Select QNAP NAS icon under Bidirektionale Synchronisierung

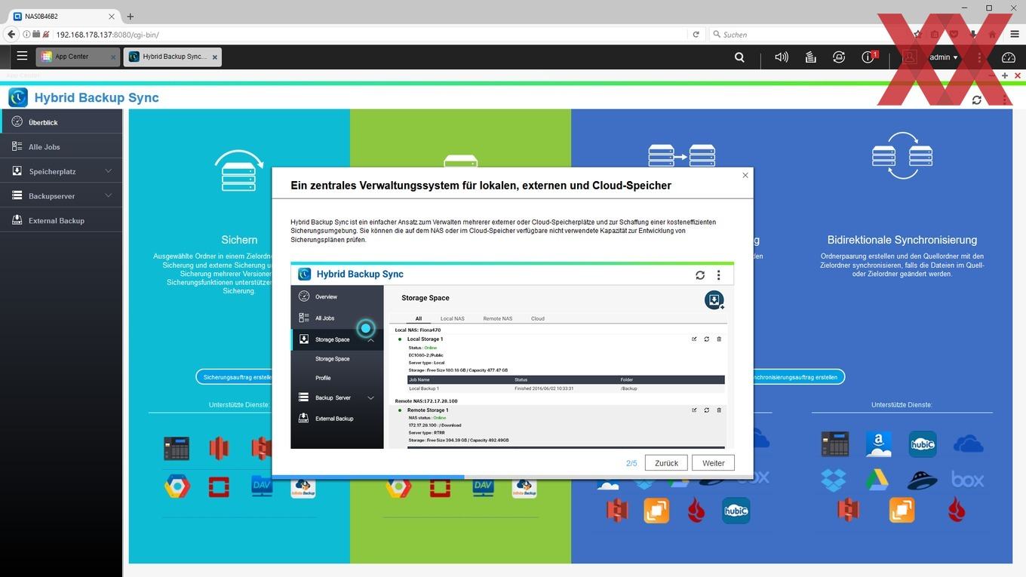point(834,444)
